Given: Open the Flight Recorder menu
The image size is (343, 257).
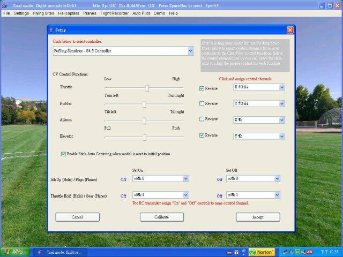Looking at the screenshot, I should pyautogui.click(x=114, y=13).
